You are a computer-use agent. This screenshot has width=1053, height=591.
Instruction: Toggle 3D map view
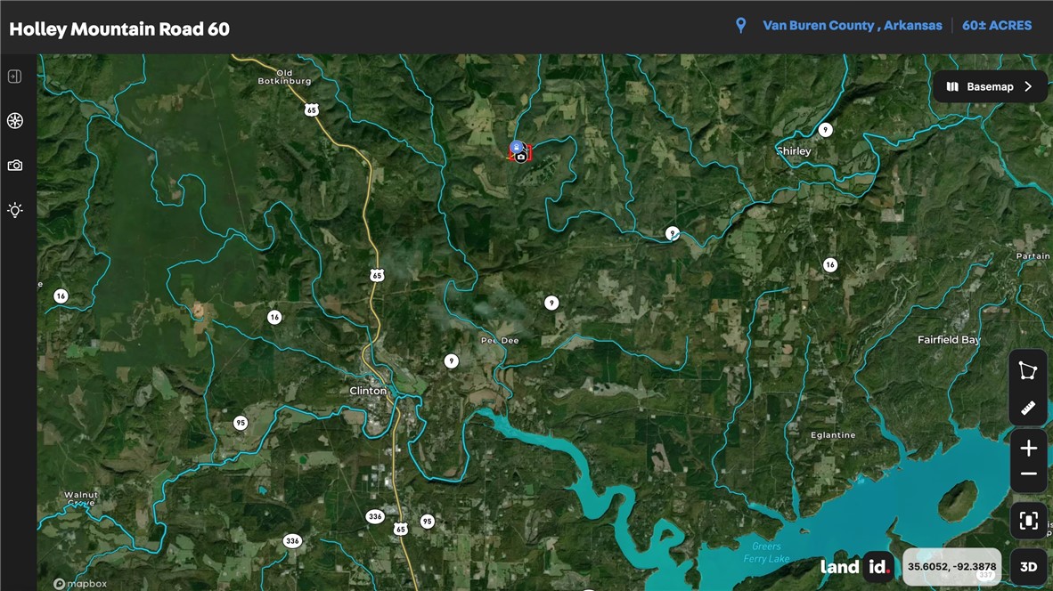[x=1028, y=567]
